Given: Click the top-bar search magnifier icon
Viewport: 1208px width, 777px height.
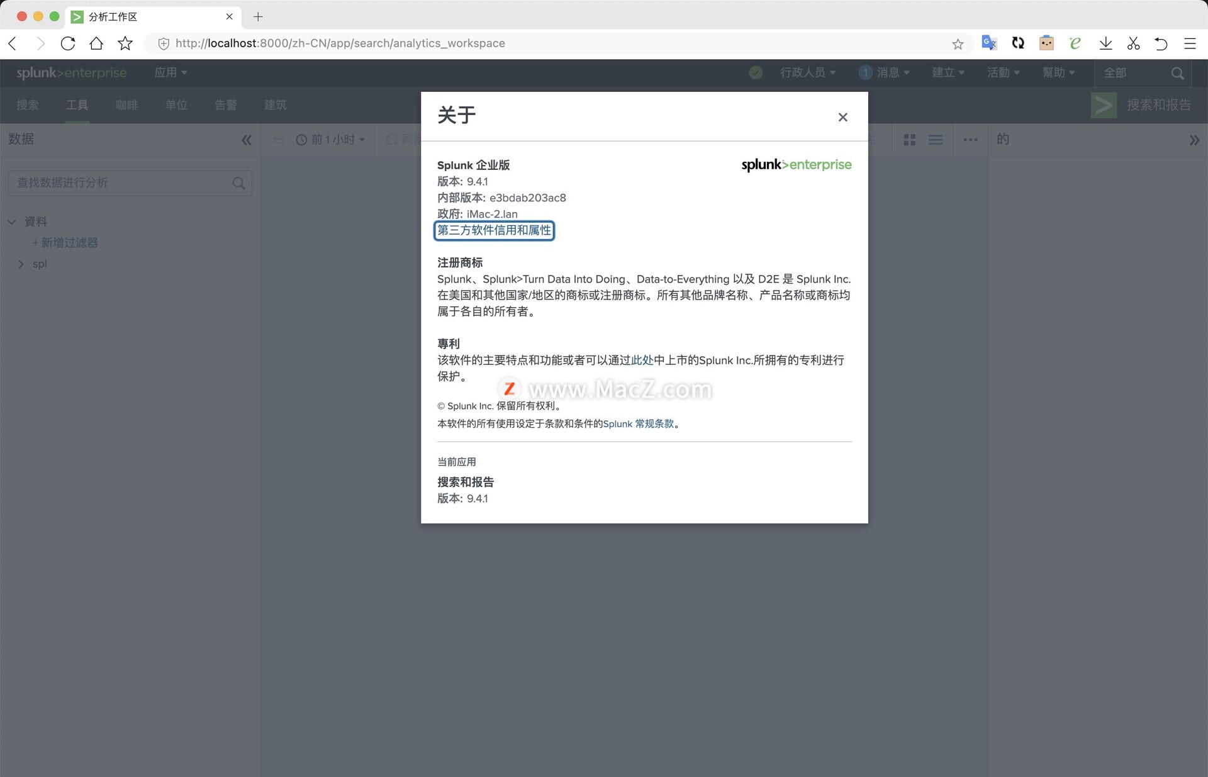Looking at the screenshot, I should click(1177, 73).
